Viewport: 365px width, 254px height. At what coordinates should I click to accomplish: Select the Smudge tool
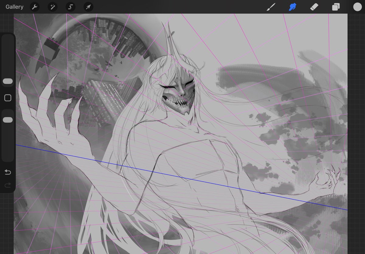point(293,7)
